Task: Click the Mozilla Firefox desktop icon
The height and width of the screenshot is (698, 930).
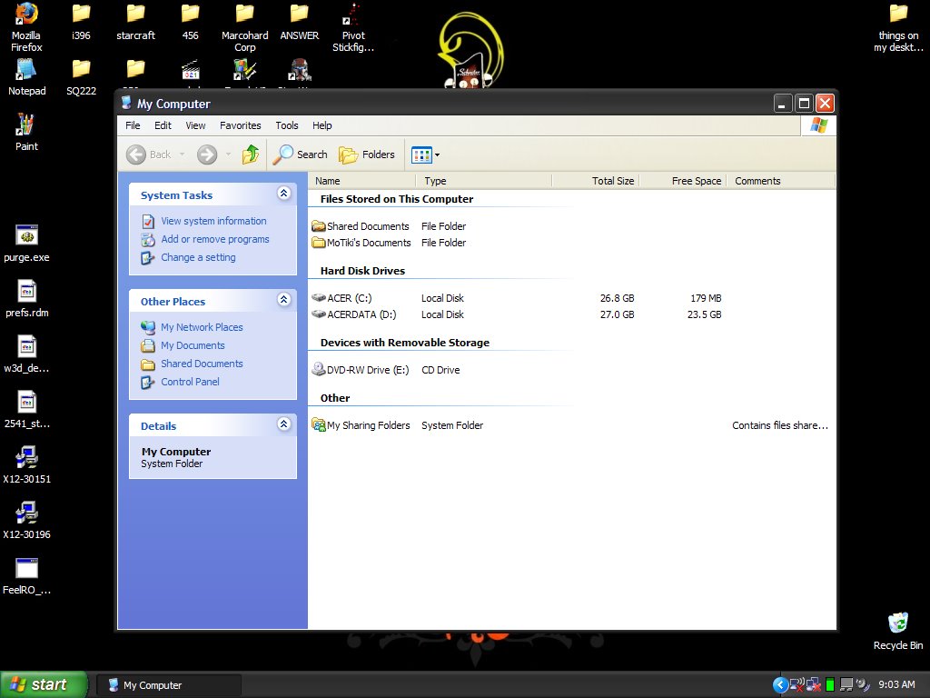Action: 26,27
